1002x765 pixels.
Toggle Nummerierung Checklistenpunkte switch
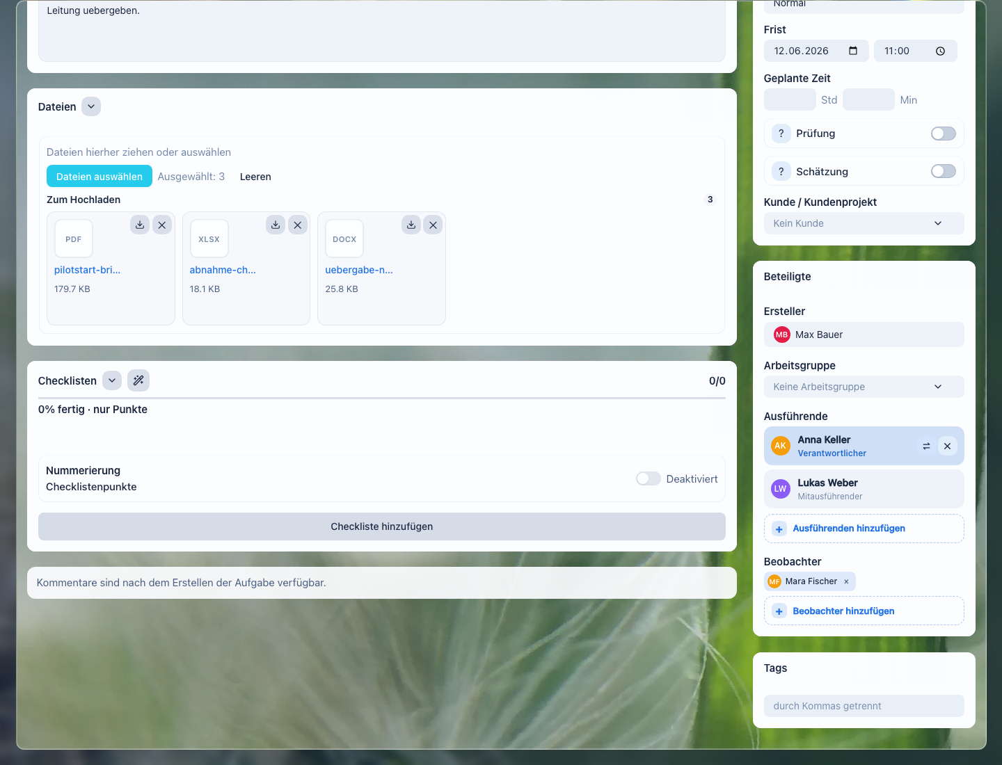649,478
